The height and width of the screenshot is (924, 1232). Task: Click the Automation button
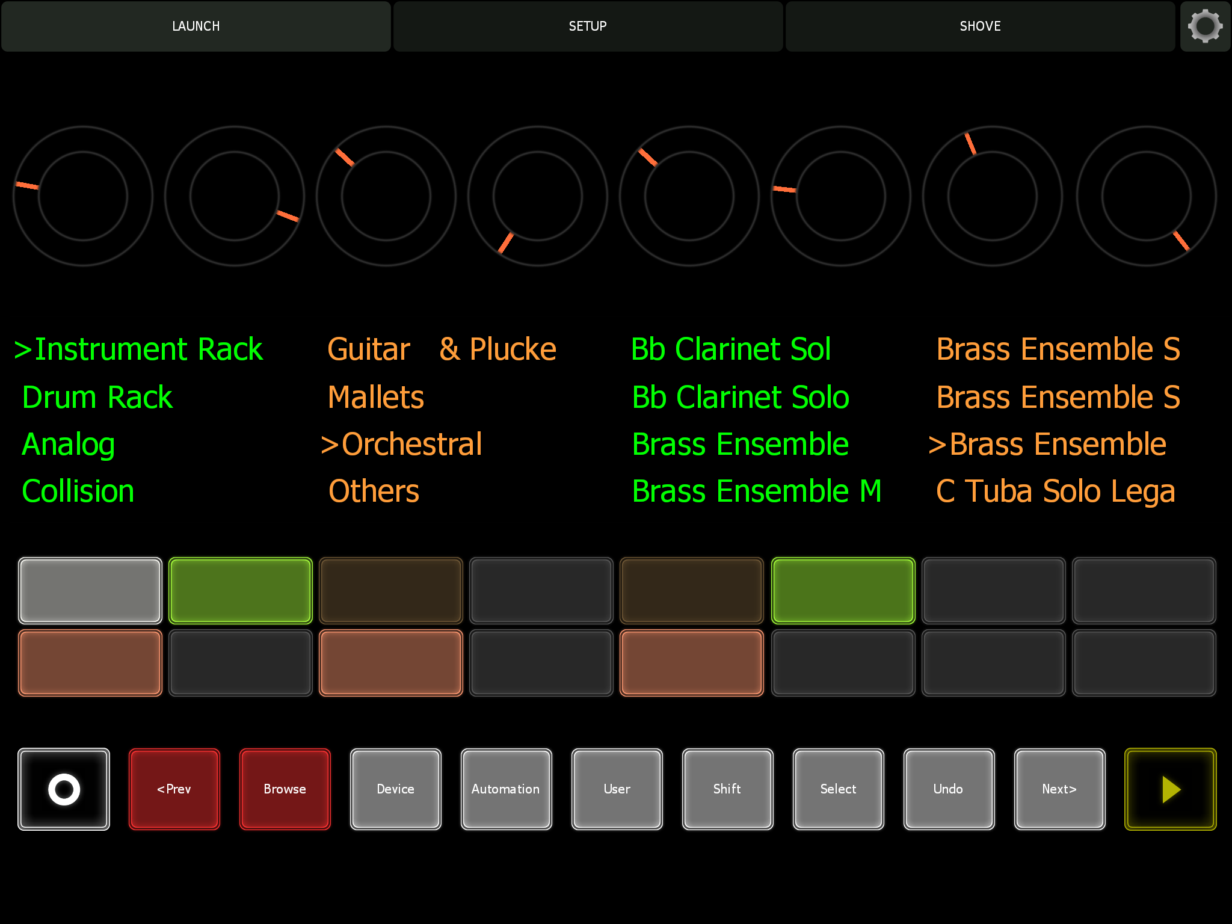(507, 789)
